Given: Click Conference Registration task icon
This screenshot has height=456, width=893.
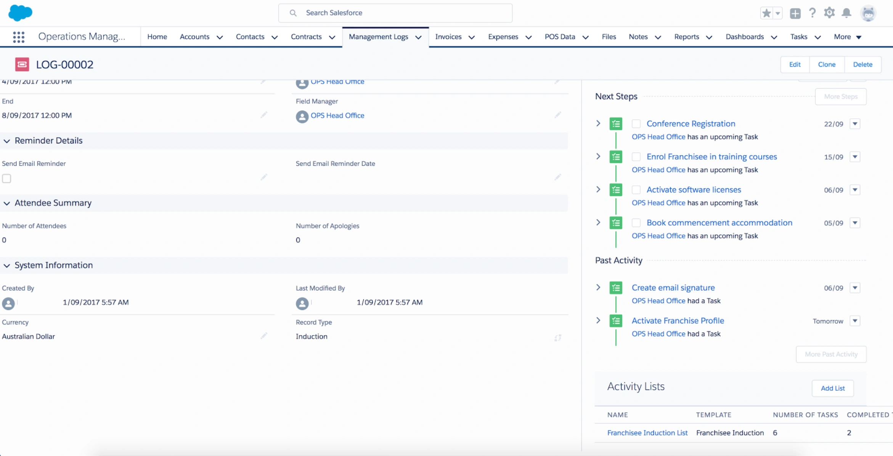Looking at the screenshot, I should pyautogui.click(x=616, y=124).
